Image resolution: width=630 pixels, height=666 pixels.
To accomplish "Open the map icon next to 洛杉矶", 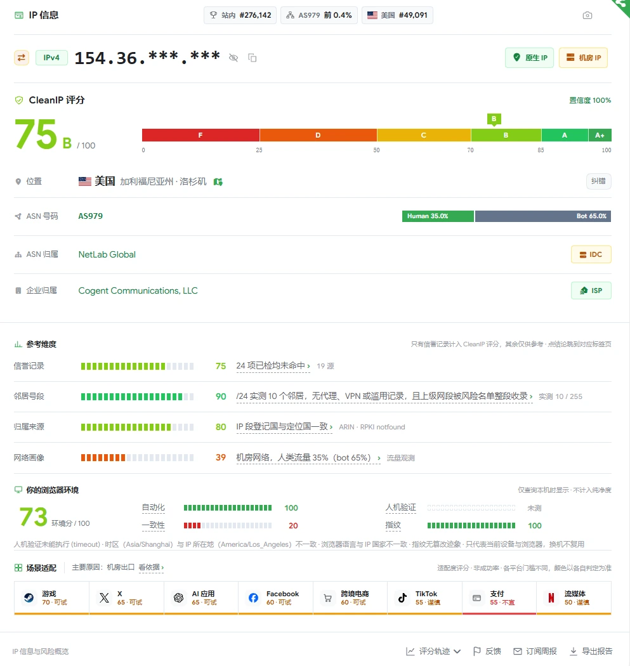I will point(218,182).
